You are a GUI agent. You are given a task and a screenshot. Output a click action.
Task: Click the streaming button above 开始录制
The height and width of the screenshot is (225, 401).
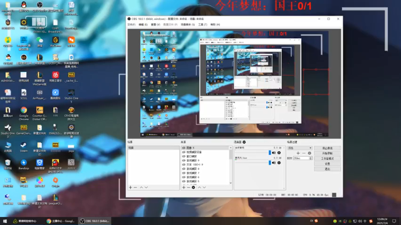(x=327, y=148)
